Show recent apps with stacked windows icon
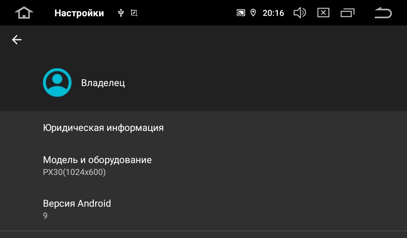Image resolution: width=407 pixels, height=238 pixels. click(x=347, y=13)
